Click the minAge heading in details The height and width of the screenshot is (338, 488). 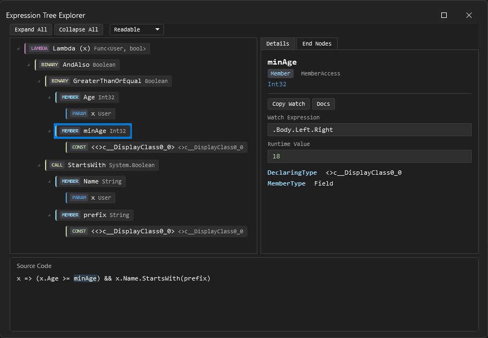282,62
